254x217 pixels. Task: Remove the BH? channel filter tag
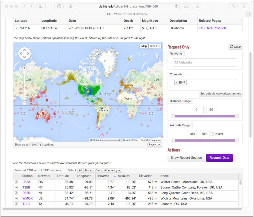click(177, 82)
